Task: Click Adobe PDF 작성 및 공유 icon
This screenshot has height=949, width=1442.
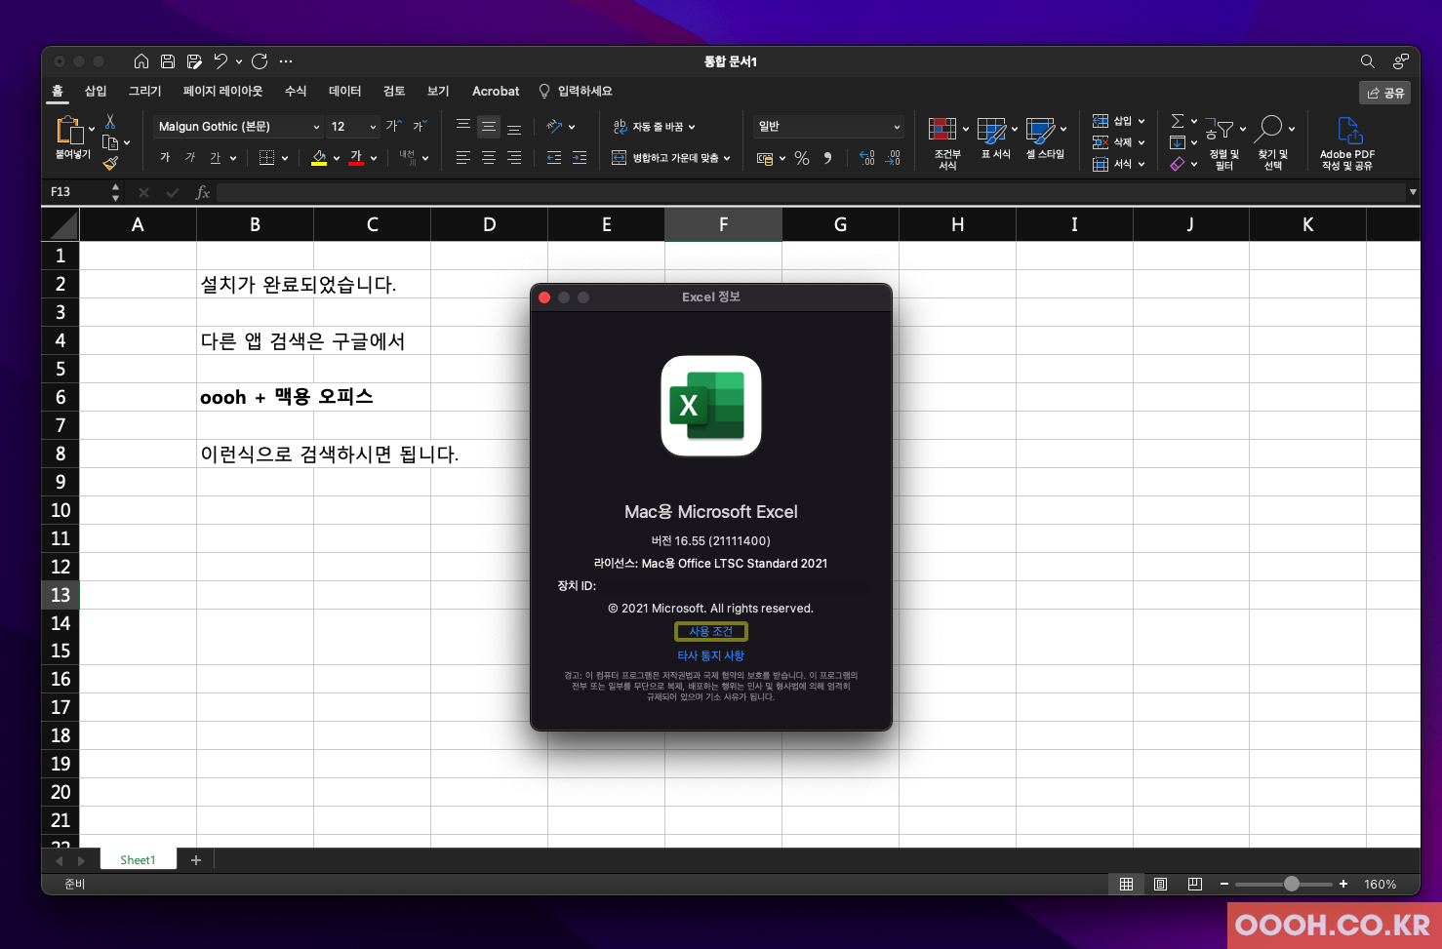Action: pos(1347,142)
